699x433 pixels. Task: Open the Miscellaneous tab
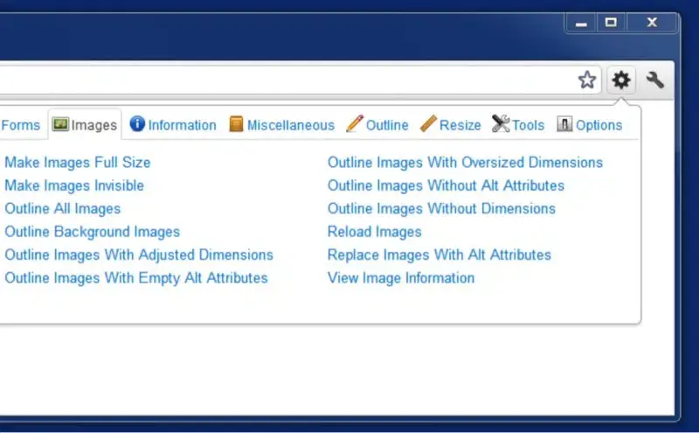(x=291, y=125)
